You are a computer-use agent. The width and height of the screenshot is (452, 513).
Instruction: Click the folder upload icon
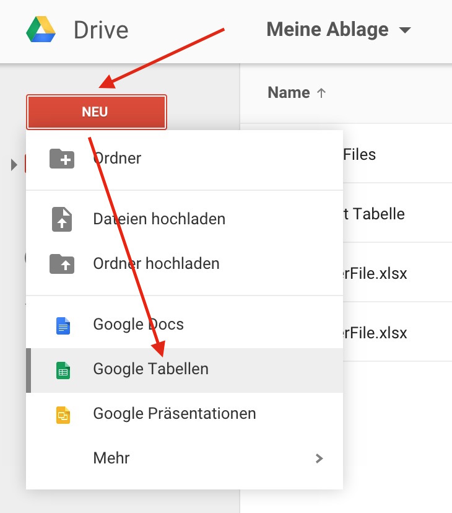[62, 264]
